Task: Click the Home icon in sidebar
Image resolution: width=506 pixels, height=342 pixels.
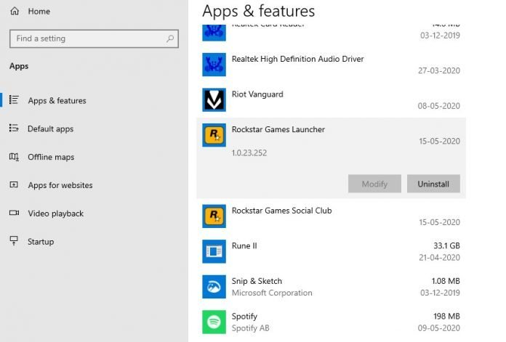Action: pos(15,12)
